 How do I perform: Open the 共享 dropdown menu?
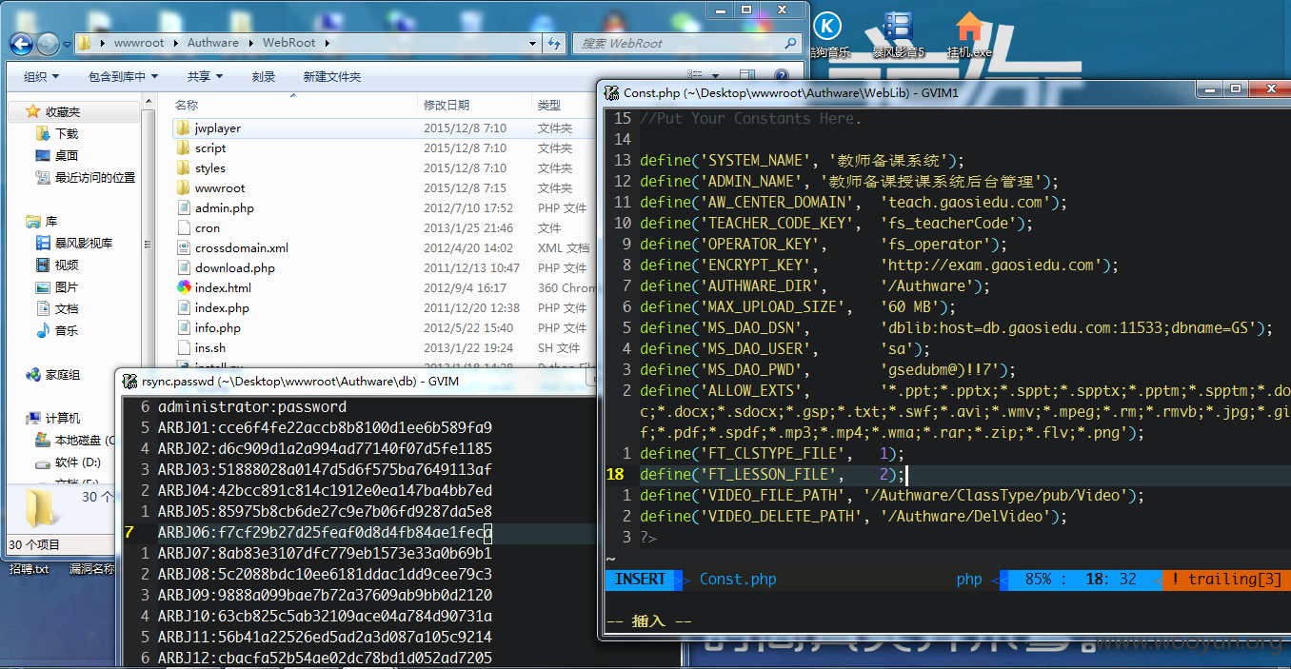(x=205, y=77)
